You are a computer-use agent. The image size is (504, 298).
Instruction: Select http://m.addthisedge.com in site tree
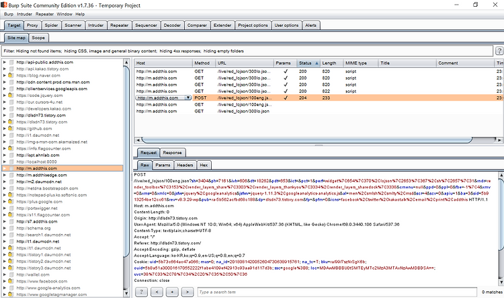[42, 175]
